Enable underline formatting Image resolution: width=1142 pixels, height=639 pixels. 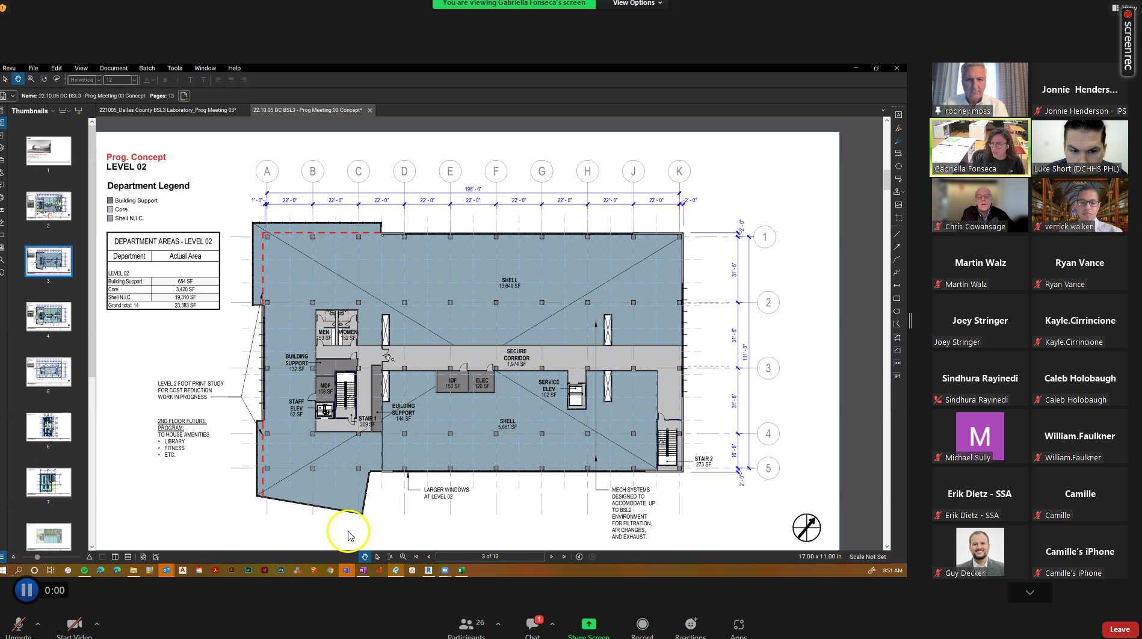190,79
